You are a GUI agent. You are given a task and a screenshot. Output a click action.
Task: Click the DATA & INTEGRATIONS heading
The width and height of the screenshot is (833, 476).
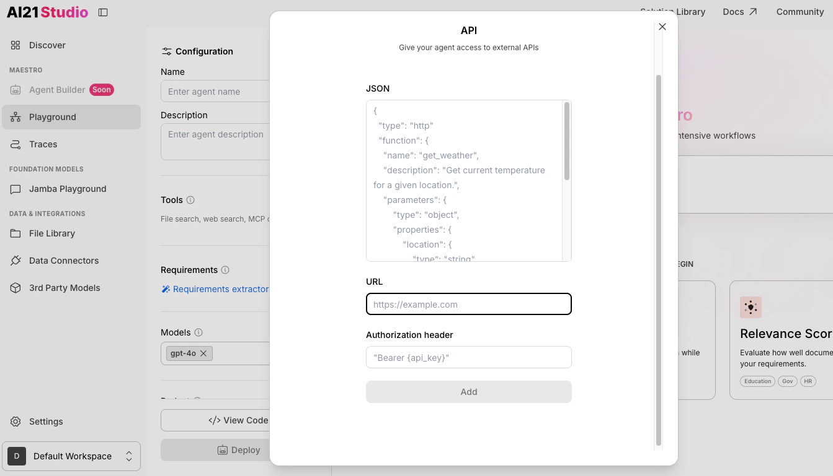[47, 214]
